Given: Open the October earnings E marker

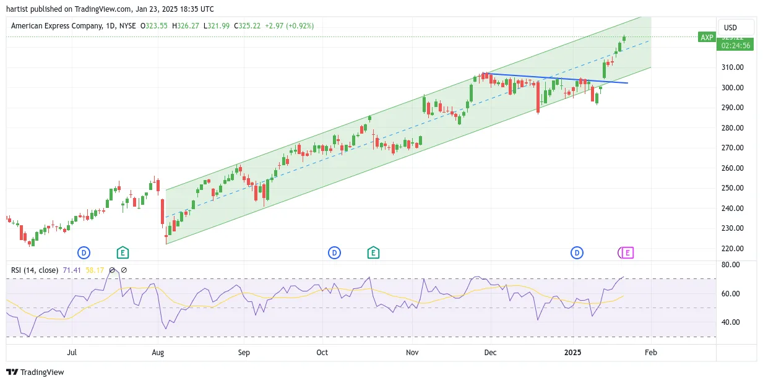Looking at the screenshot, I should (x=373, y=252).
